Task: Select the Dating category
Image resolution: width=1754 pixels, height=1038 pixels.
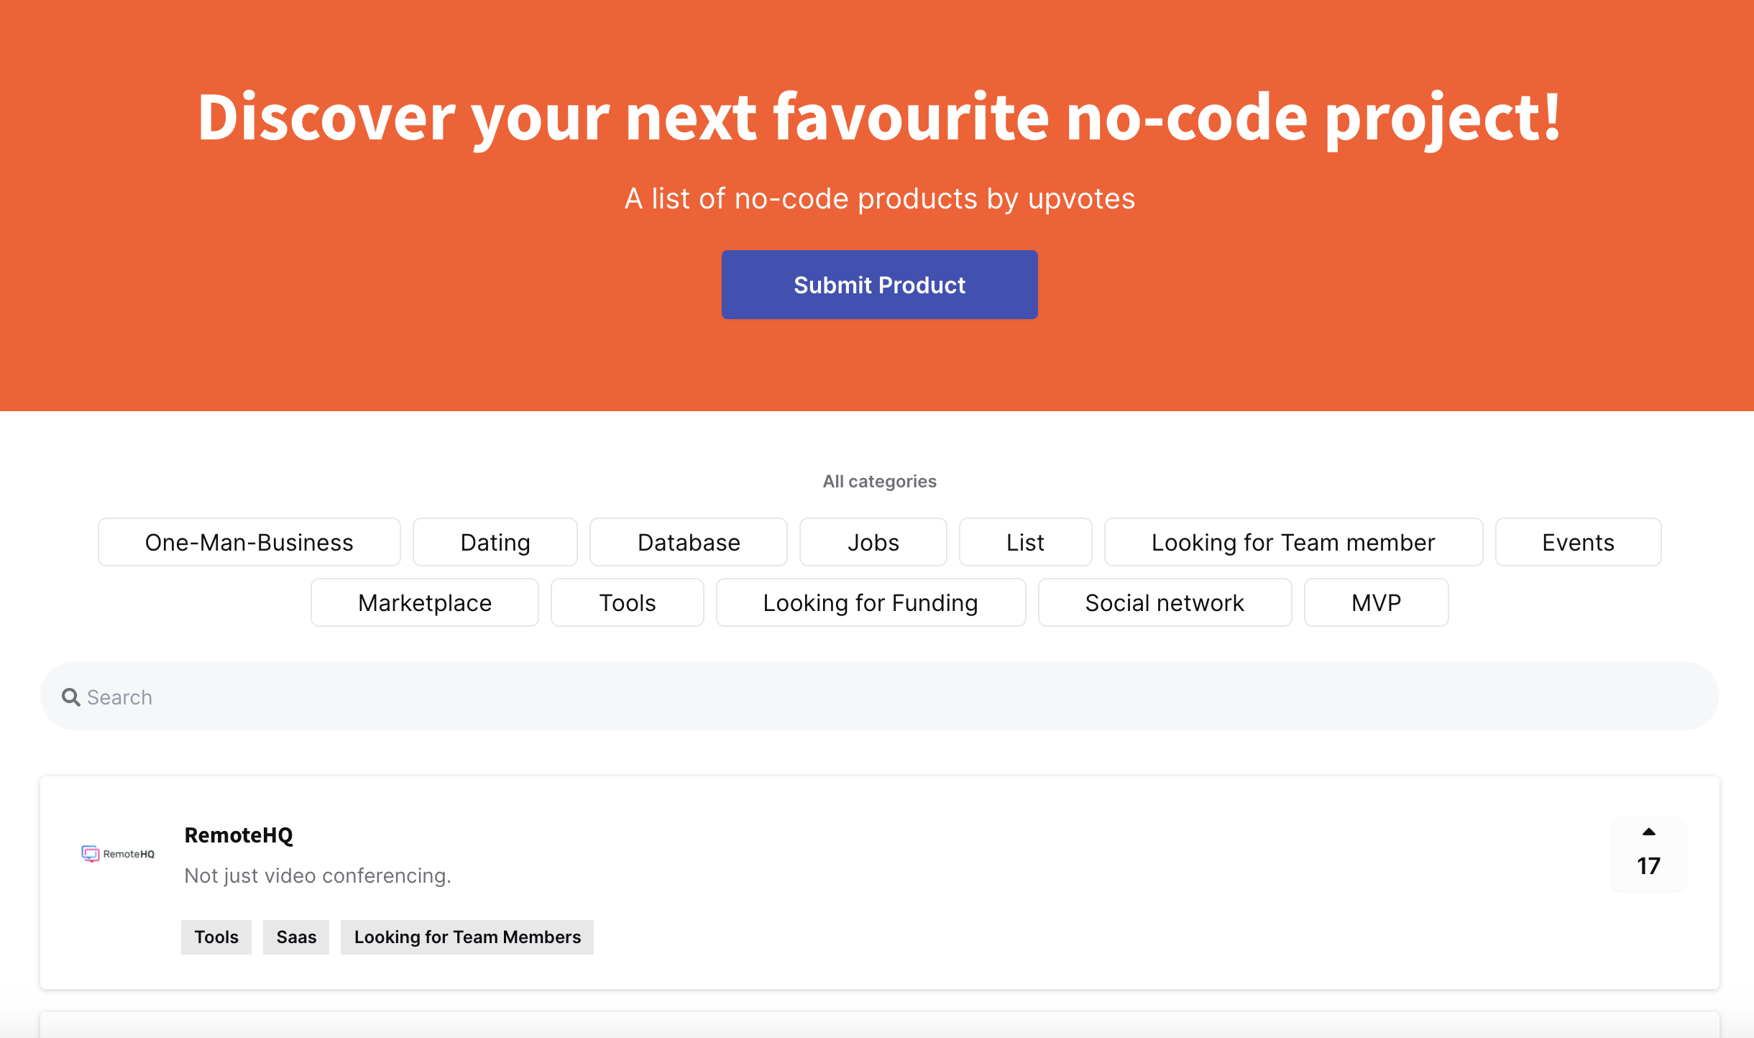Action: click(495, 541)
